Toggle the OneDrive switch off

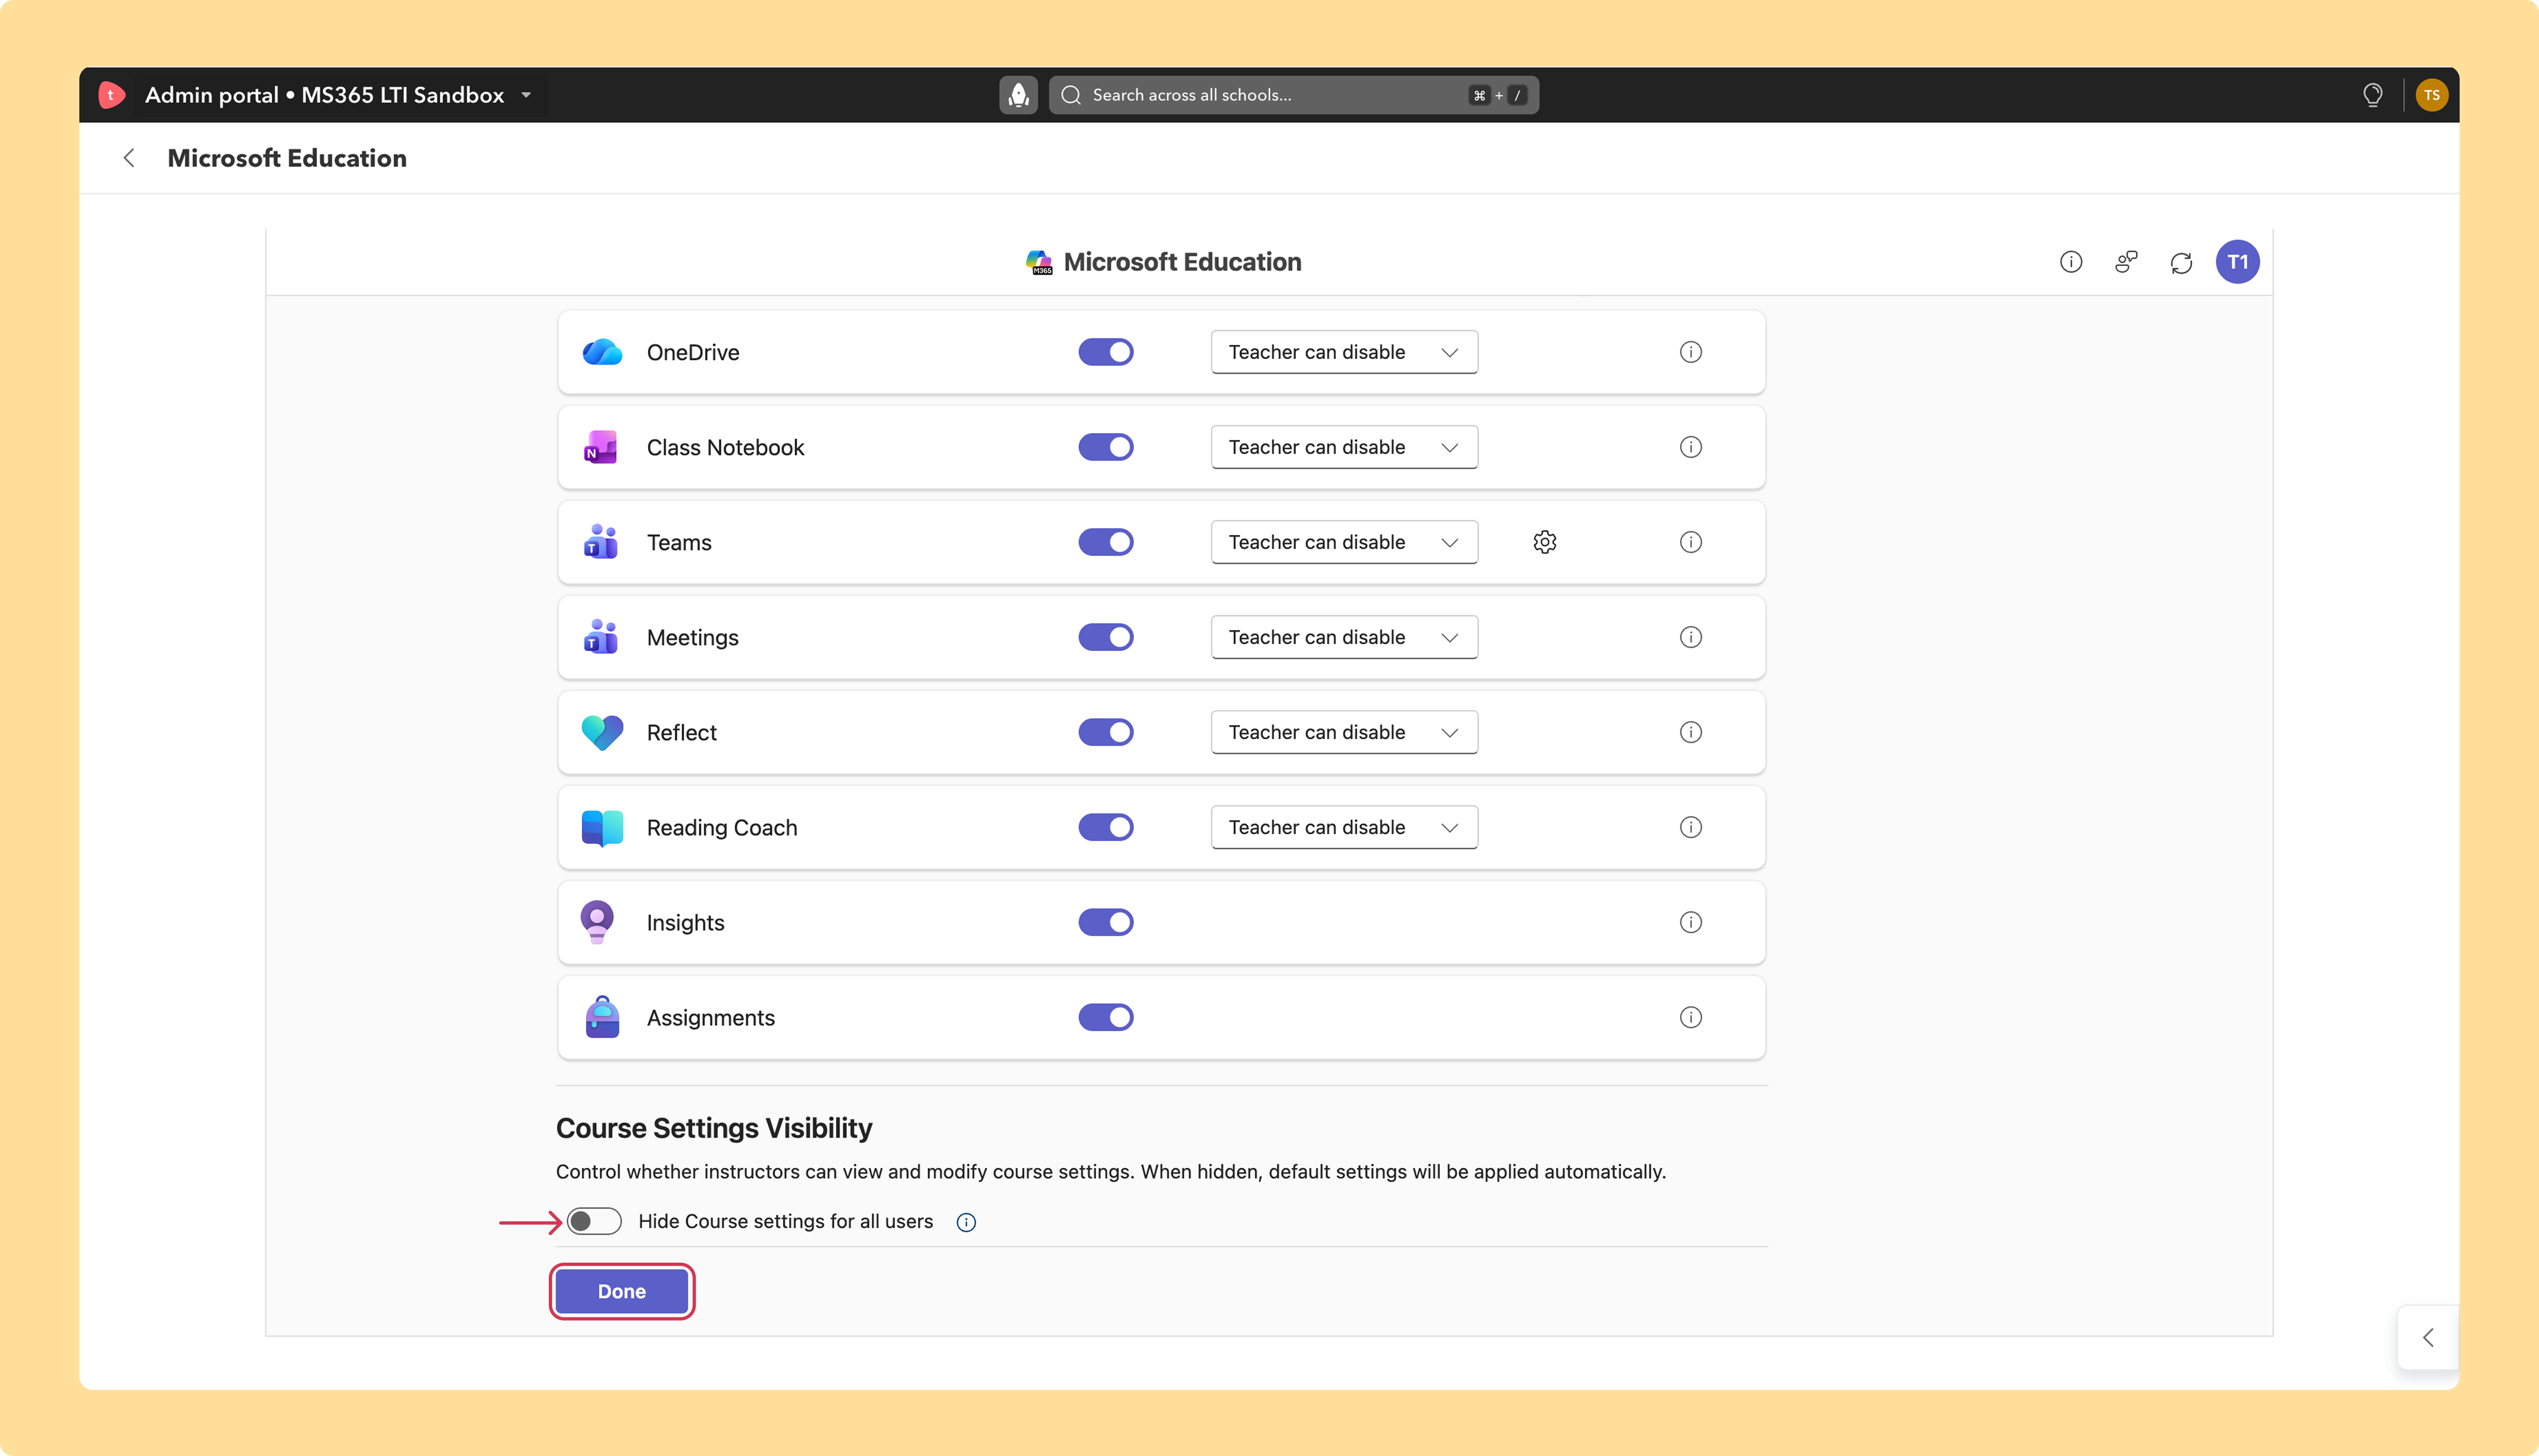[x=1105, y=352]
